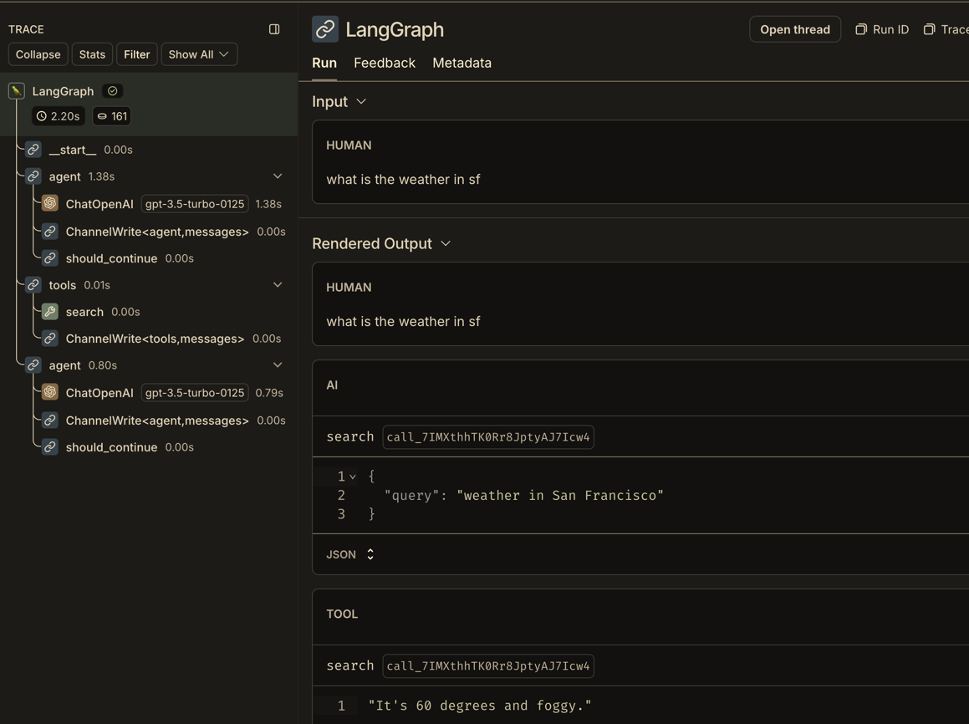Viewport: 969px width, 724px height.
Task: Click the "weather in San Francisco" query value
Action: pos(560,496)
